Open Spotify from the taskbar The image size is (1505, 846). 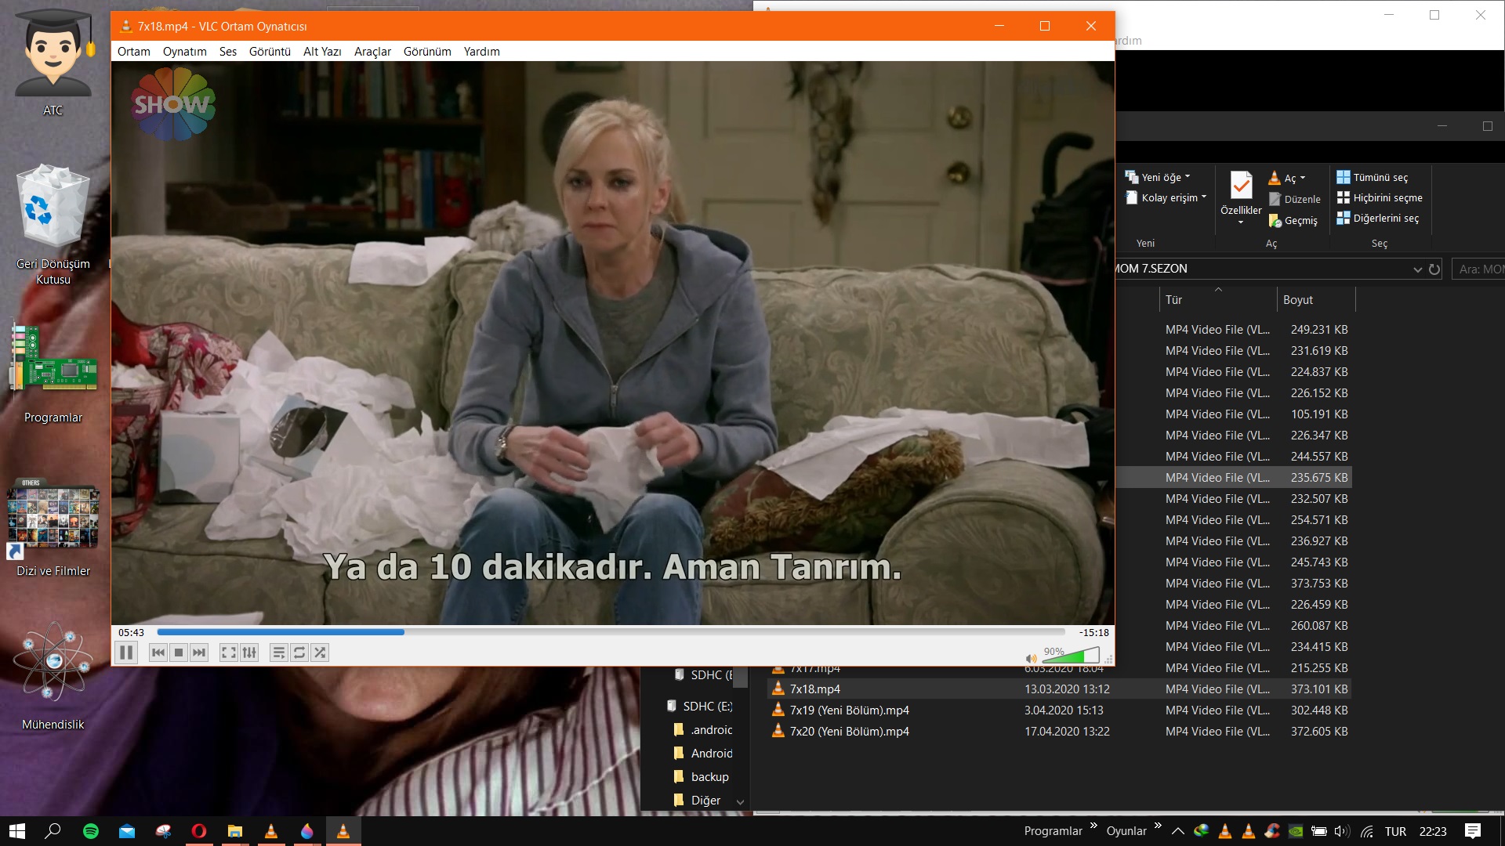coord(91,831)
